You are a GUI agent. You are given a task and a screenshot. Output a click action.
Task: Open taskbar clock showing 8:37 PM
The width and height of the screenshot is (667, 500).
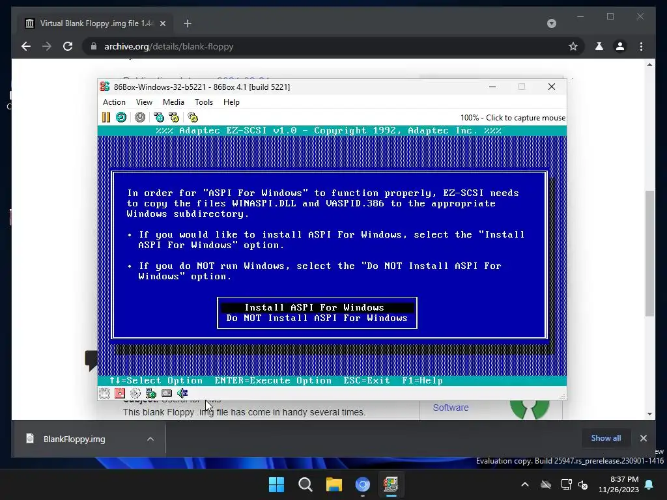(x=619, y=484)
